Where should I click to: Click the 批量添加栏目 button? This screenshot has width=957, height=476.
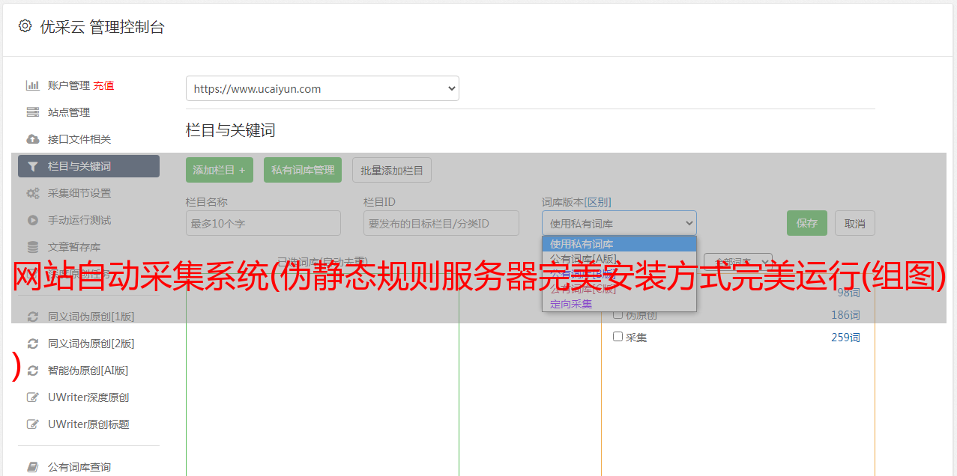click(392, 170)
